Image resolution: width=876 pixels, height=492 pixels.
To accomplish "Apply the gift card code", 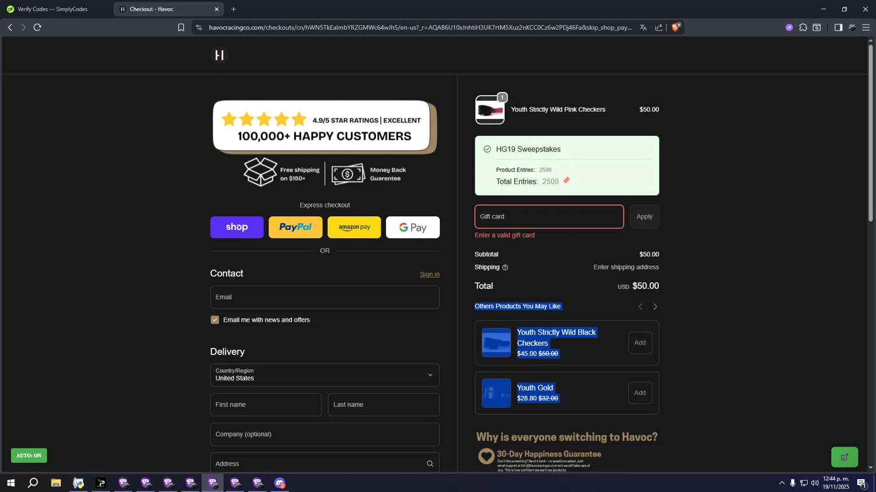I will [645, 217].
